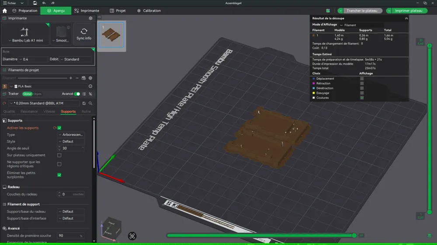
Task: Open Diamètre nozzle dropdown
Action: (x=33, y=59)
